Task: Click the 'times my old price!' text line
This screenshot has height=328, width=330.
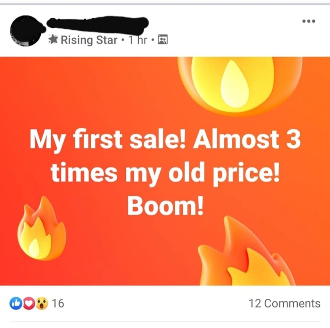Action: click(x=165, y=174)
